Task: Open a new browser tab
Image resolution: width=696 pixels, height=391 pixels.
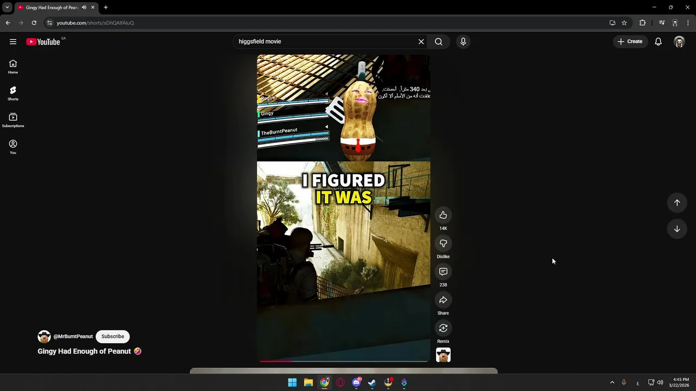Action: tap(105, 8)
